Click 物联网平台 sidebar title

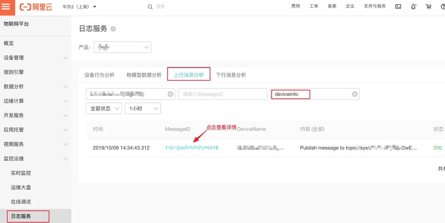(16, 24)
